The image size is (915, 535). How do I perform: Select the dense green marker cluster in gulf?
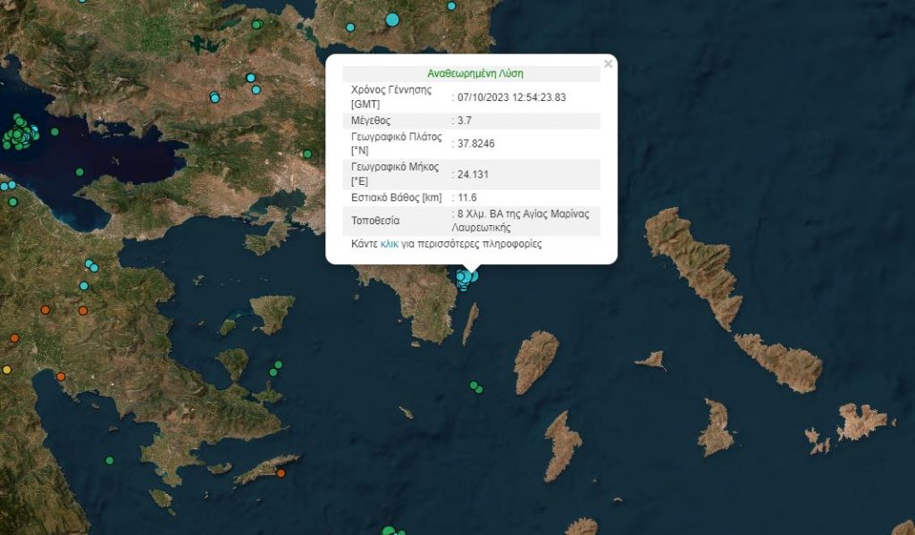point(21,136)
